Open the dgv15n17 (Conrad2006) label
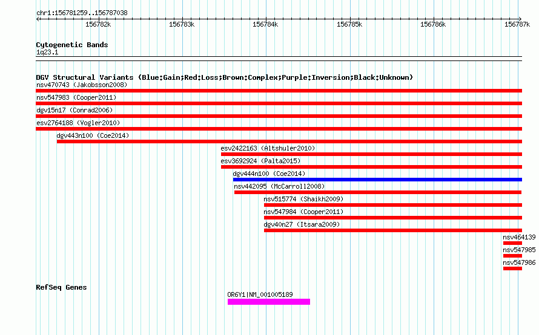539x335 pixels. [x=74, y=110]
